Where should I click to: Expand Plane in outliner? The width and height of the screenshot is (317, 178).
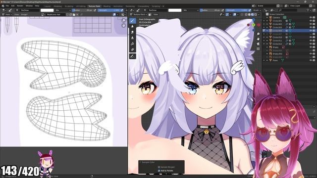[267, 60]
